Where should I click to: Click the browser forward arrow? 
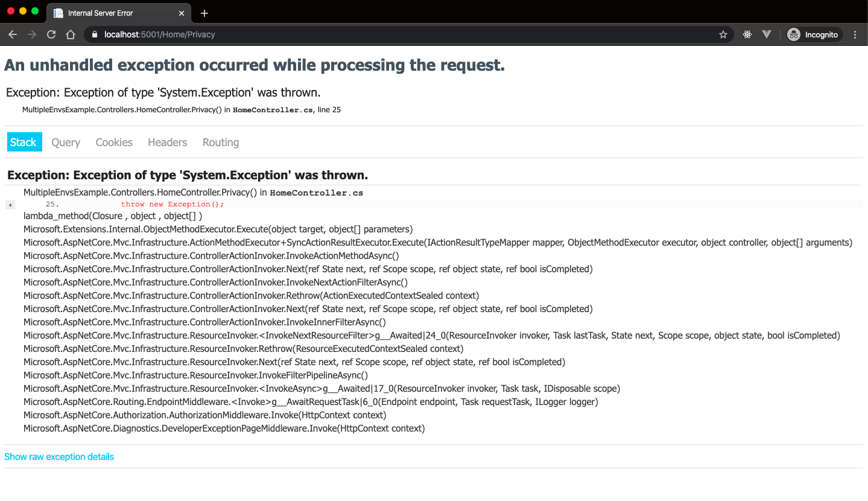(32, 34)
